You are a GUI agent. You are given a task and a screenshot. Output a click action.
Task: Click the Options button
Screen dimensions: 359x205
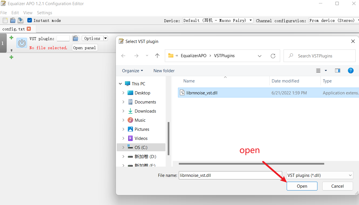coord(92,38)
